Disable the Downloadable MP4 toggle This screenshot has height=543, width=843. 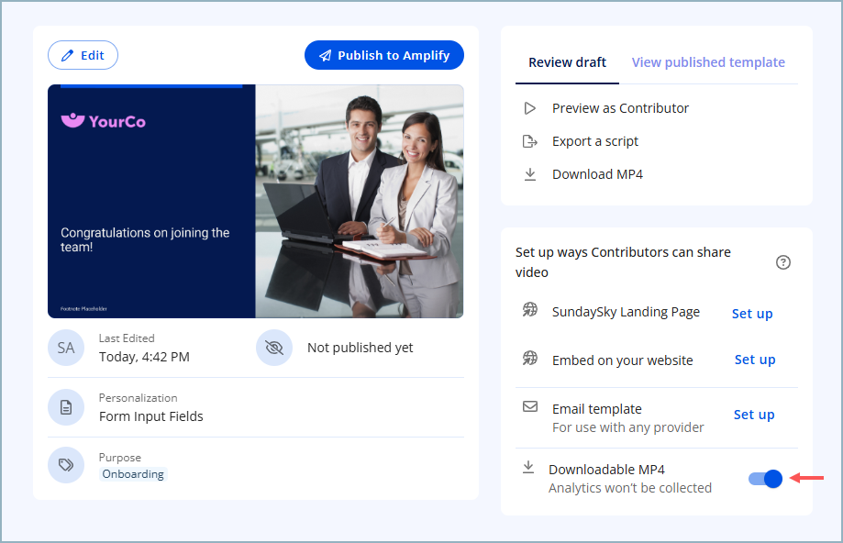[765, 479]
